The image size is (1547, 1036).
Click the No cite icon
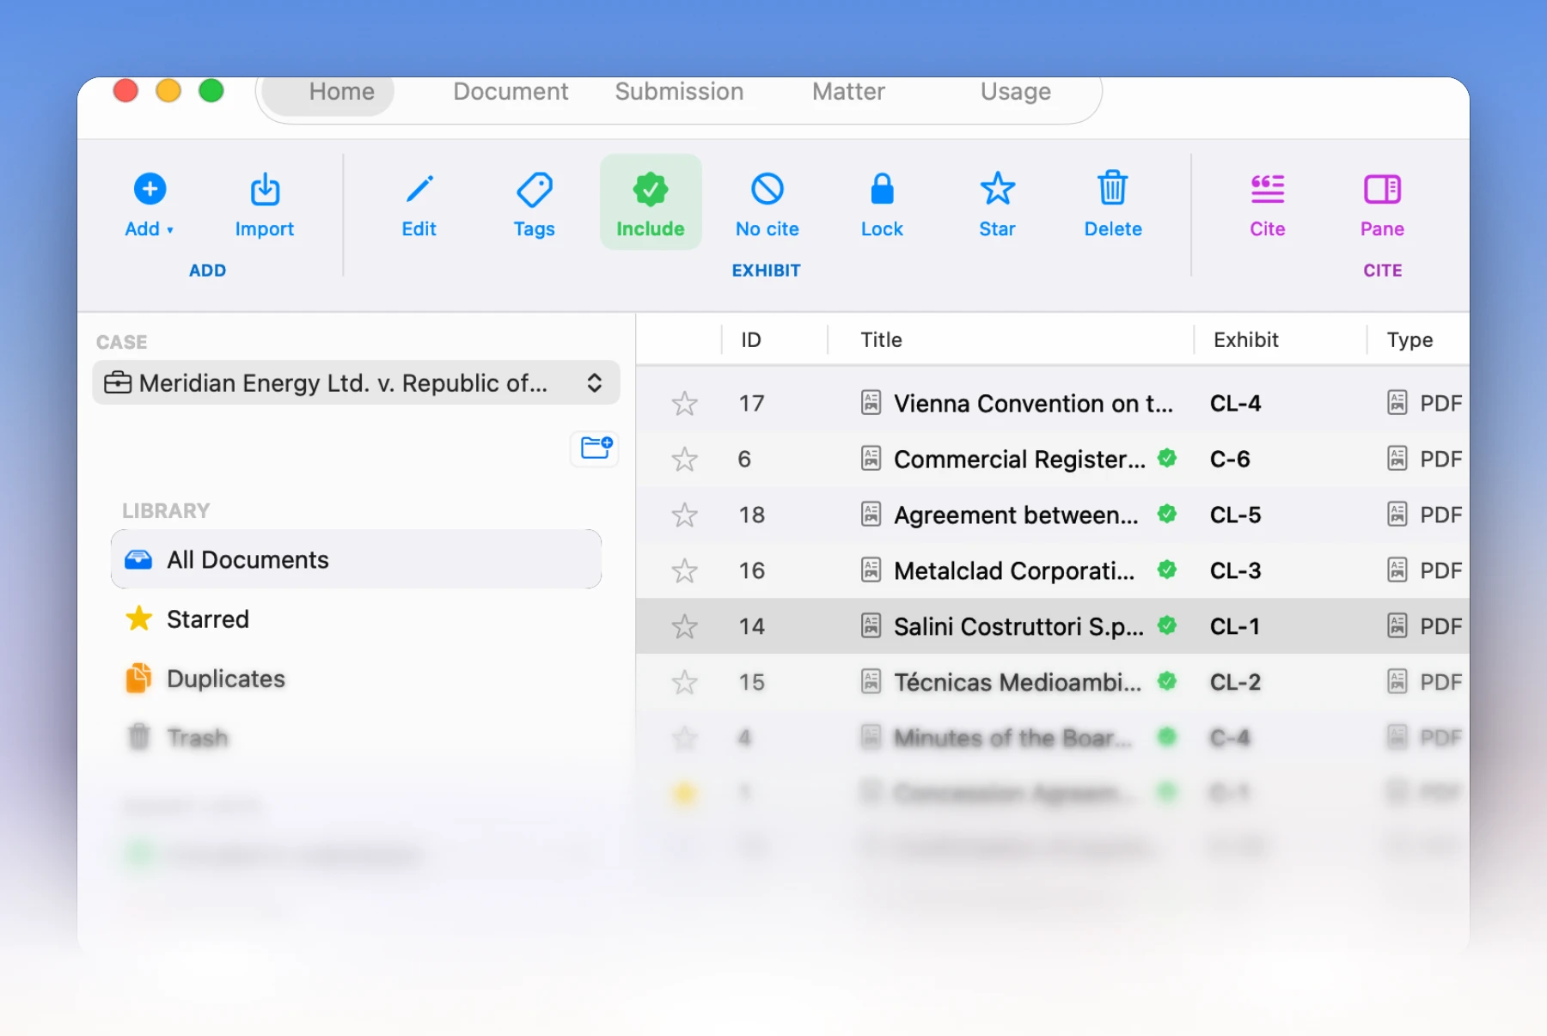point(767,189)
